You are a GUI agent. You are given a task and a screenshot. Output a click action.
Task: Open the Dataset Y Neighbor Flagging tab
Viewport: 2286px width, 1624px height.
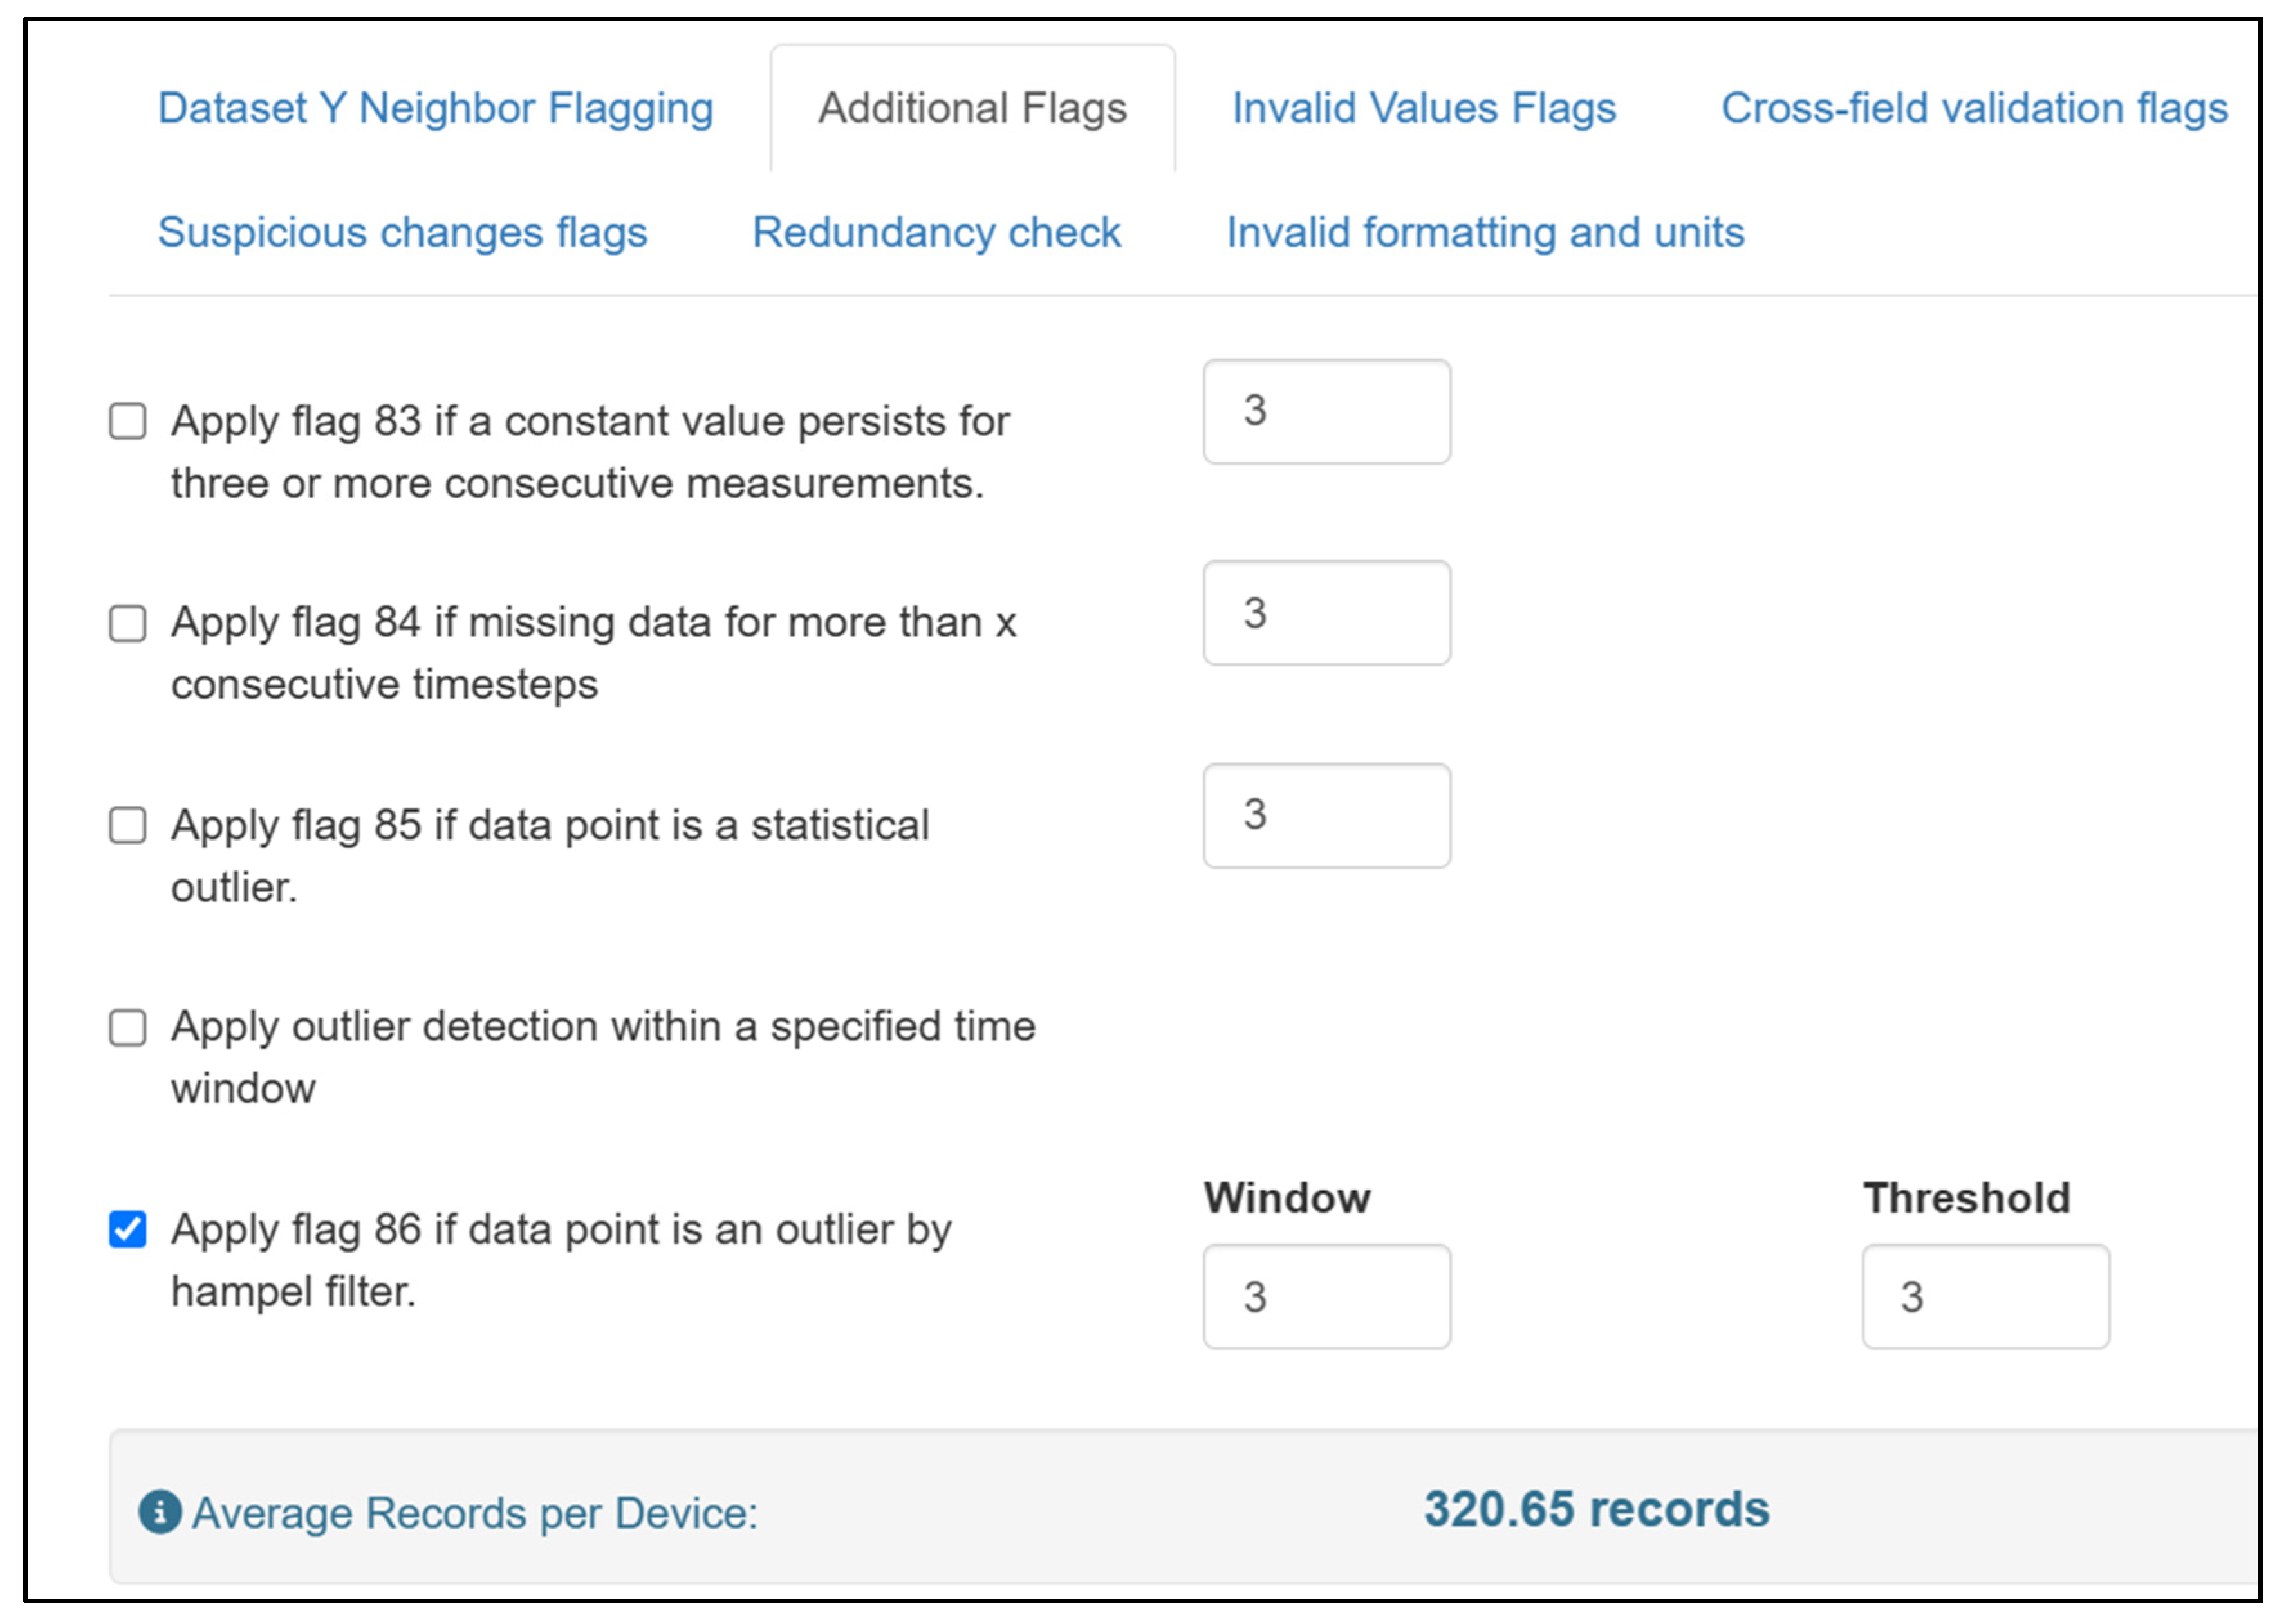coord(436,108)
